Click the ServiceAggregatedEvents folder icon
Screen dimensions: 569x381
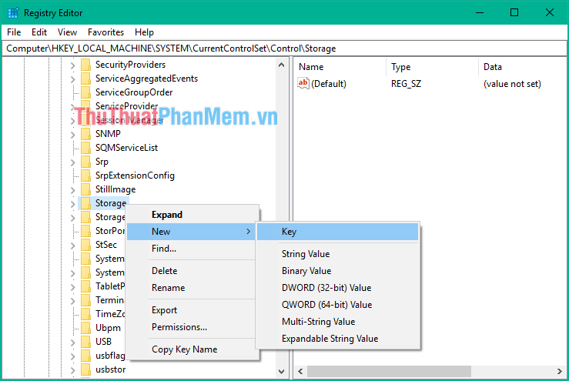(x=86, y=79)
